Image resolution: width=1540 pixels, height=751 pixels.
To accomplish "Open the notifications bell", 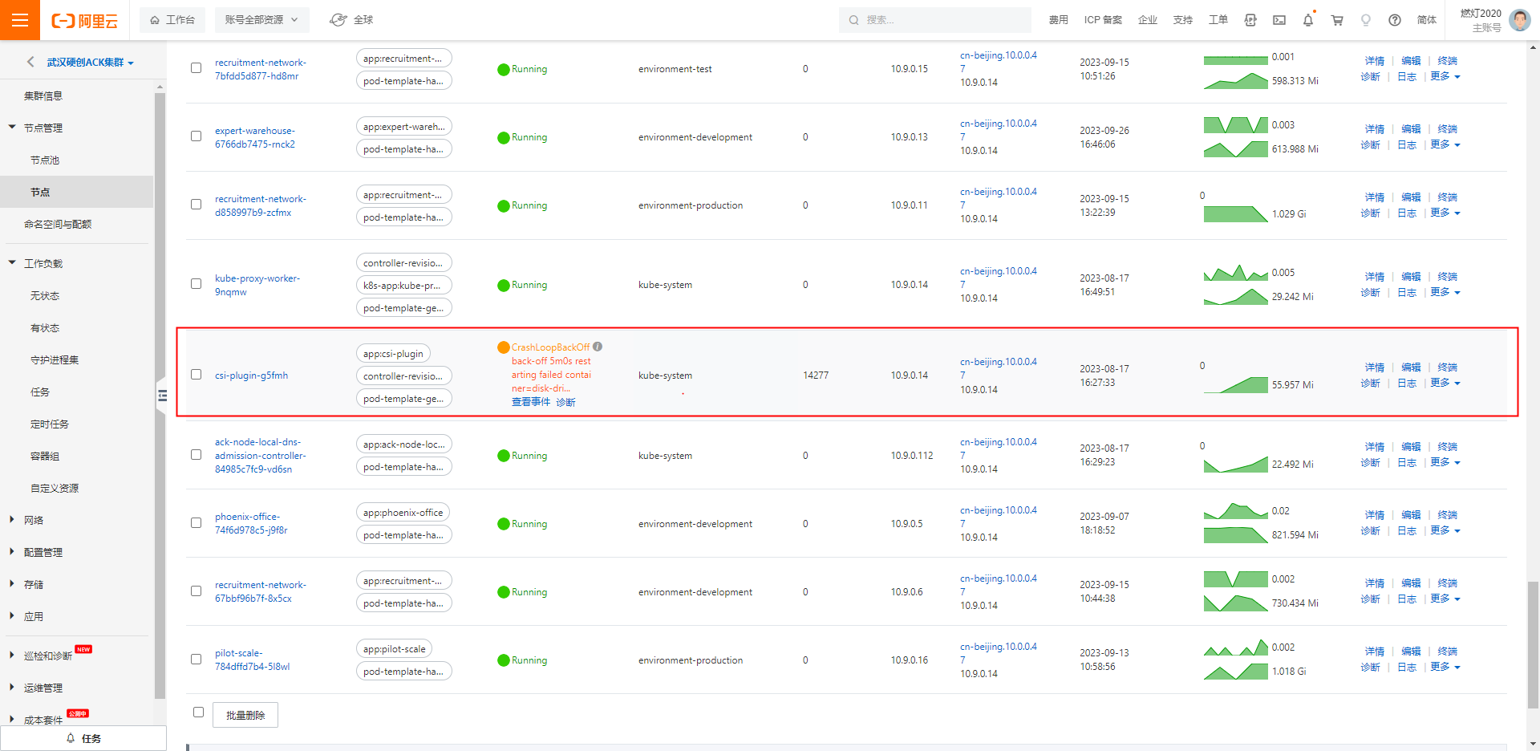I will pos(1308,20).
